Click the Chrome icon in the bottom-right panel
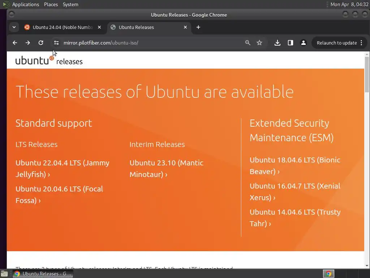This screenshot has height=278, width=370. click(x=328, y=274)
